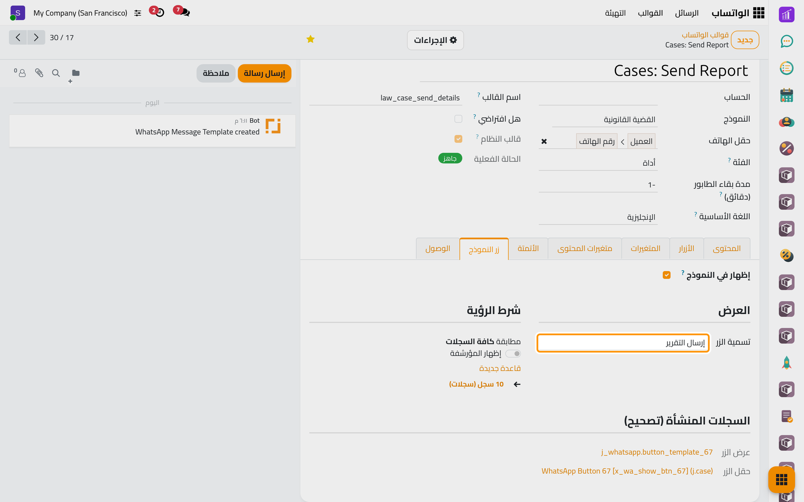Screen dimensions: 804x502
Task: Open the rocket app icon in sidebar
Action: click(x=786, y=363)
